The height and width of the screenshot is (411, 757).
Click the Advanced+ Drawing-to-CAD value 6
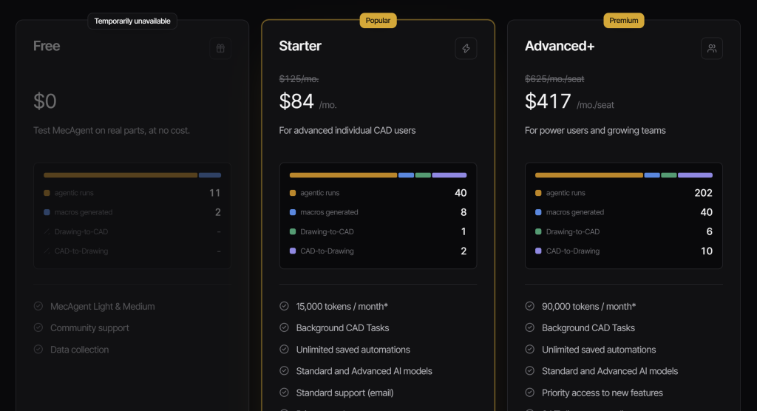point(709,231)
